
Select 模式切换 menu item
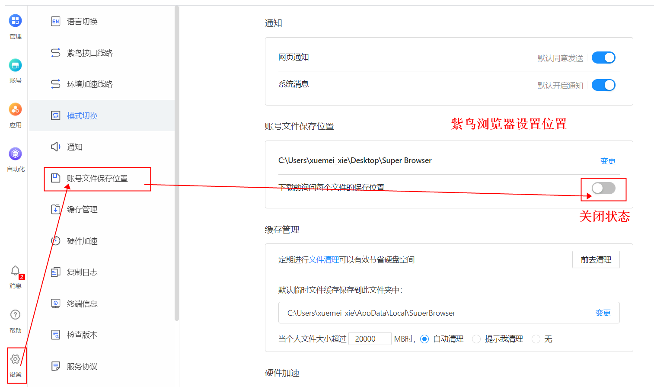pos(102,115)
